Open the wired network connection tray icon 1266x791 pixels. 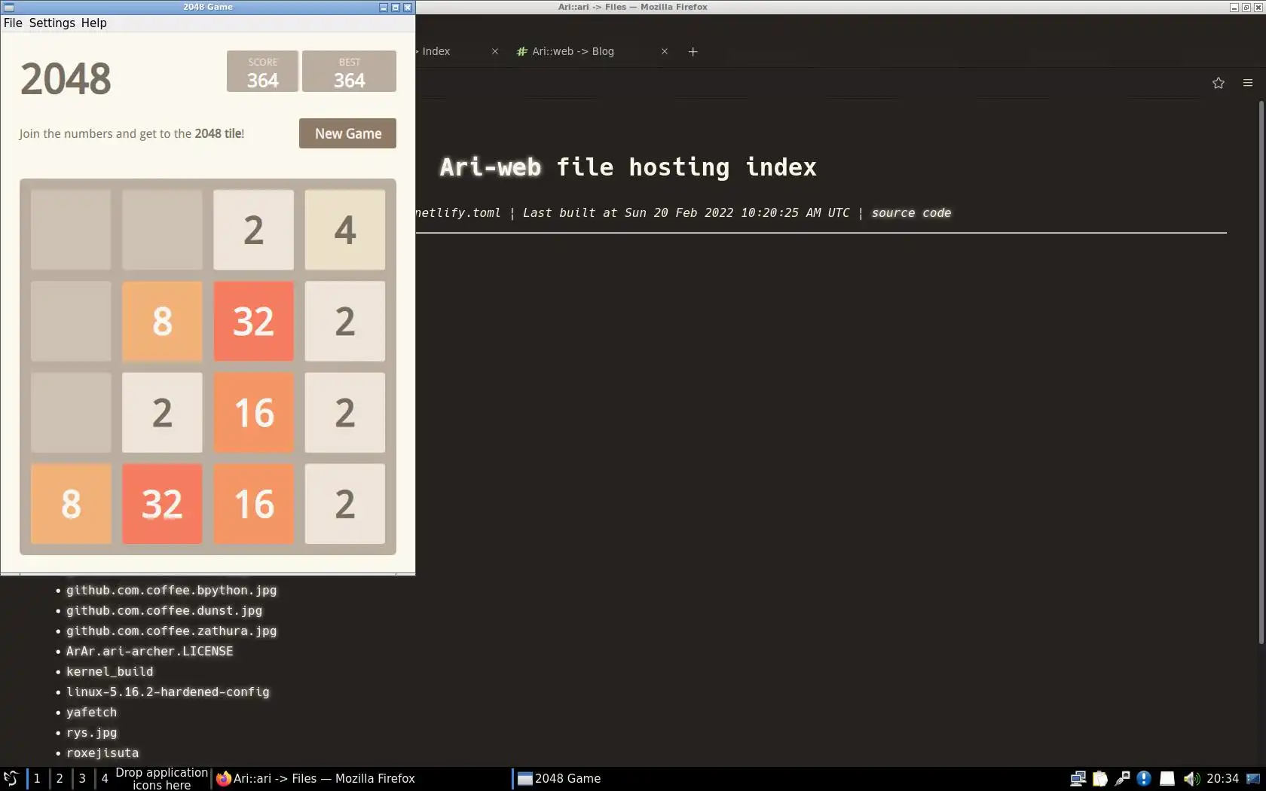point(1122,778)
